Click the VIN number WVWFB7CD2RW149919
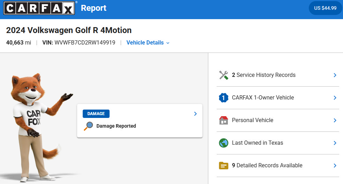343x184 pixels. point(85,42)
